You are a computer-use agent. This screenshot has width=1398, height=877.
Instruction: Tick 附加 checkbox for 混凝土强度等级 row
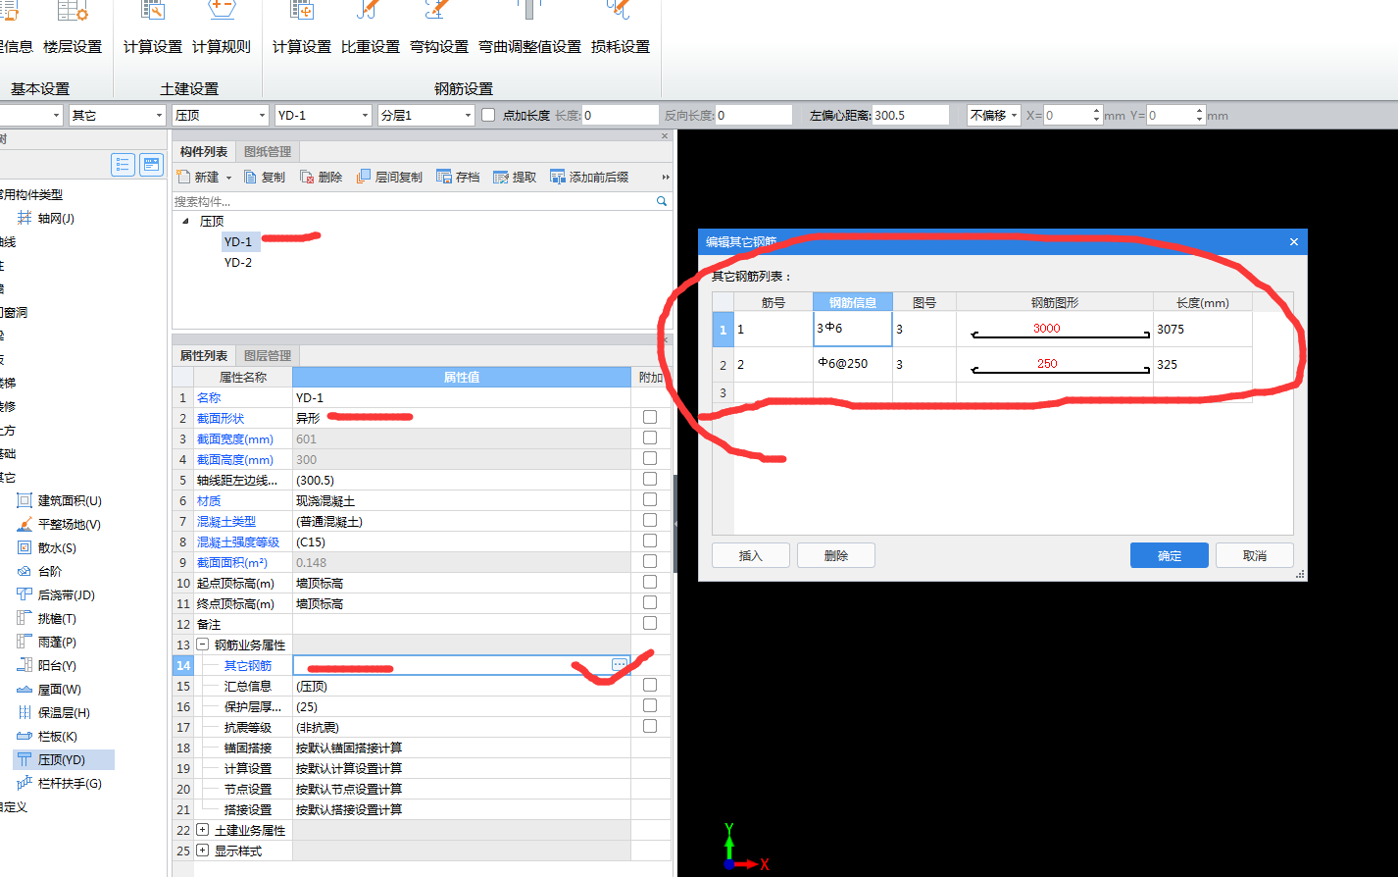pyautogui.click(x=650, y=541)
